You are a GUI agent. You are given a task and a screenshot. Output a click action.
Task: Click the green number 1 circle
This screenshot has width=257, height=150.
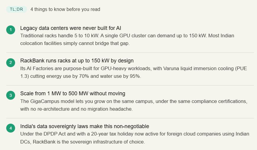11,30
